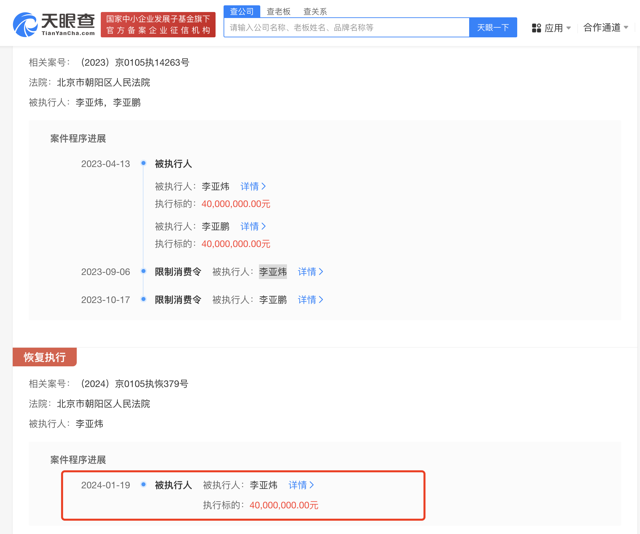Click the 2024-01-19 timeline marker dot
This screenshot has width=640, height=534.
pos(143,484)
